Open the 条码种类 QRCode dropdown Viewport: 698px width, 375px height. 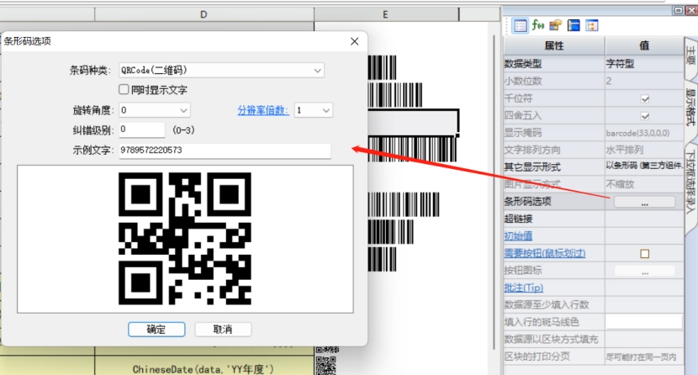pyautogui.click(x=221, y=71)
